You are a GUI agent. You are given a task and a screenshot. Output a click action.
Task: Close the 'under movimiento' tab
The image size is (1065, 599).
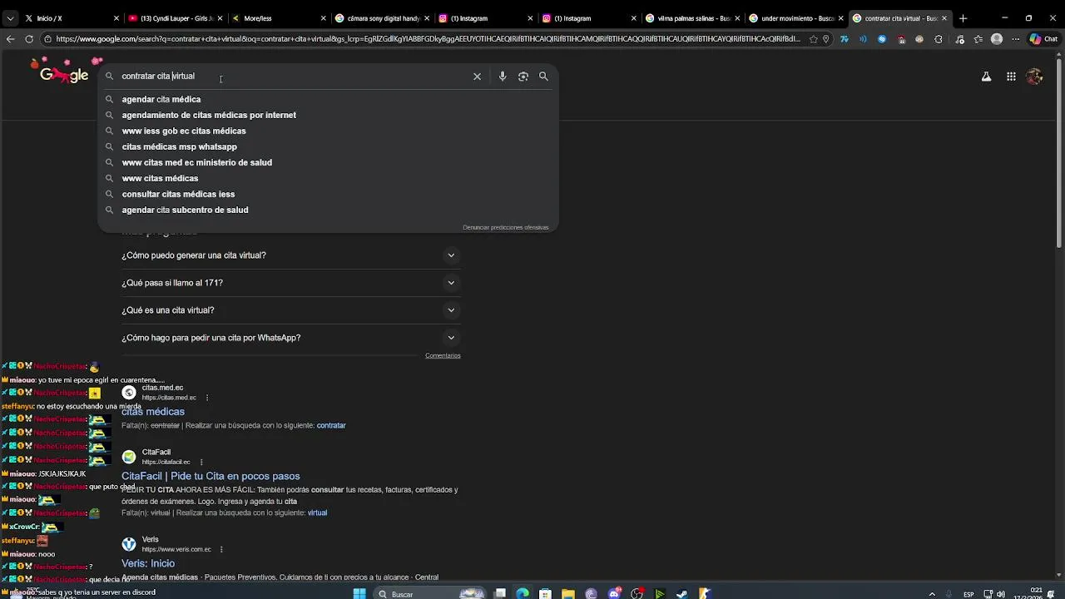coord(840,18)
